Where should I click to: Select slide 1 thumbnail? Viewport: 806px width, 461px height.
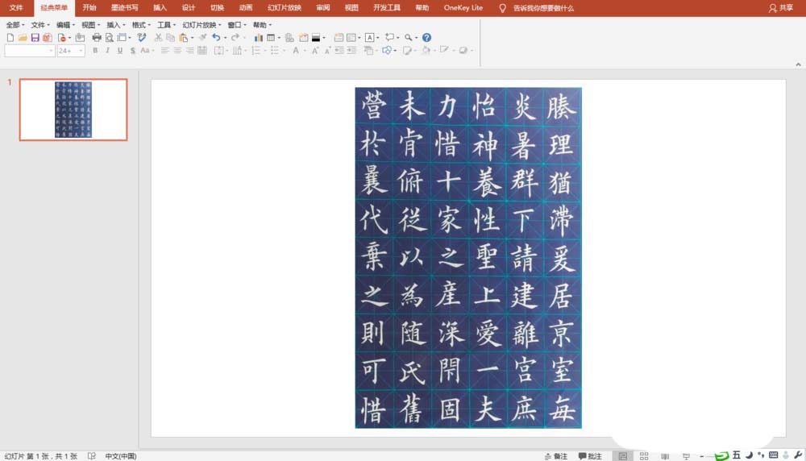click(x=73, y=110)
